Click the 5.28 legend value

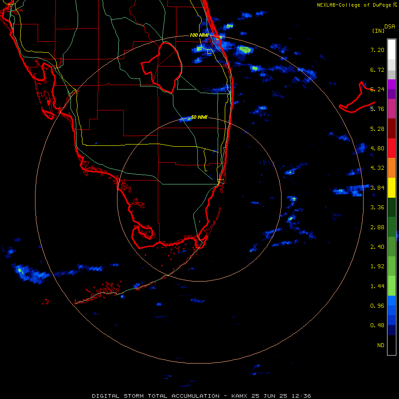coord(377,129)
